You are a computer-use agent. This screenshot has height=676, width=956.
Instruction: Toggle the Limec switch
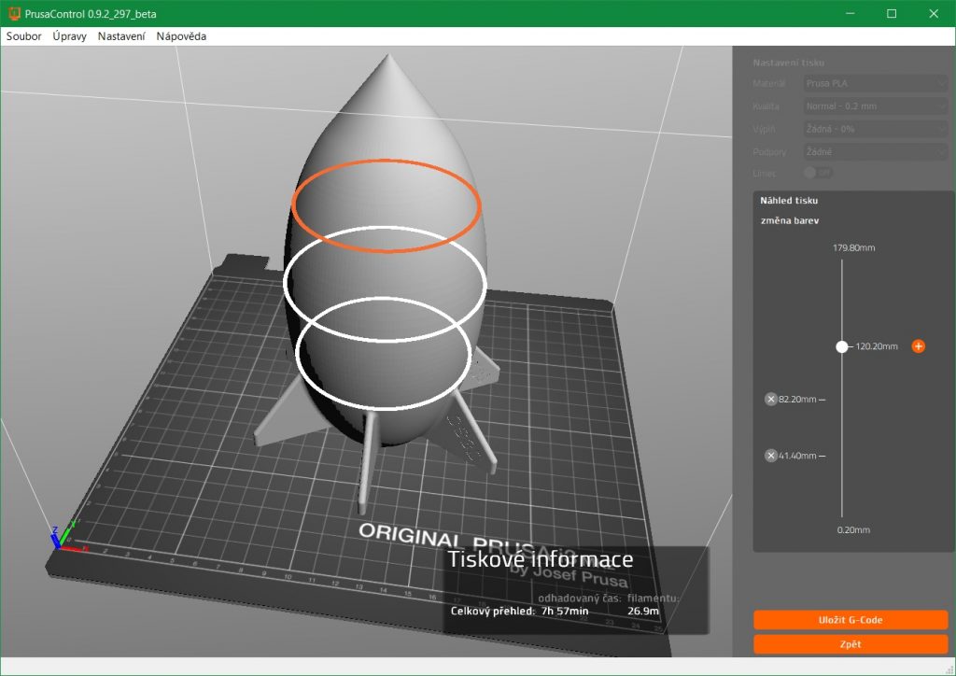[x=818, y=173]
